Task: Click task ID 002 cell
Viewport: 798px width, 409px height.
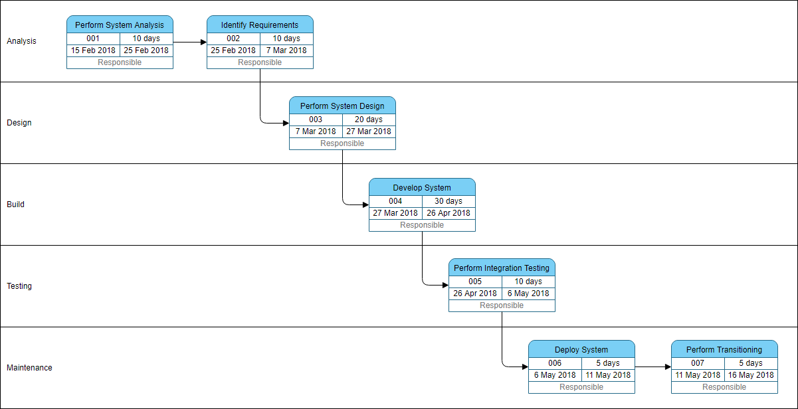Action: coord(233,39)
